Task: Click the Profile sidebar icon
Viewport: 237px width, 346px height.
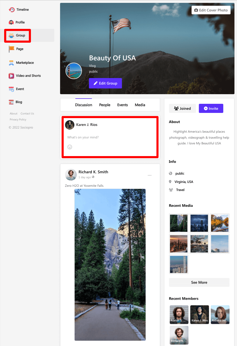Action: (x=11, y=22)
